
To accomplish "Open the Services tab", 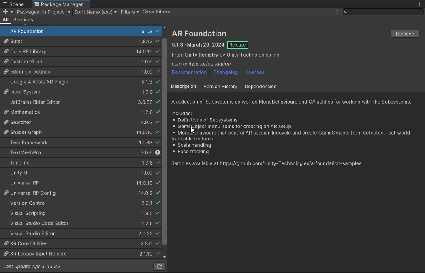I will click(23, 19).
